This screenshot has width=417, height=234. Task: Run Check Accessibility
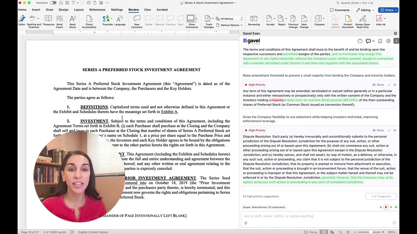(x=89, y=21)
